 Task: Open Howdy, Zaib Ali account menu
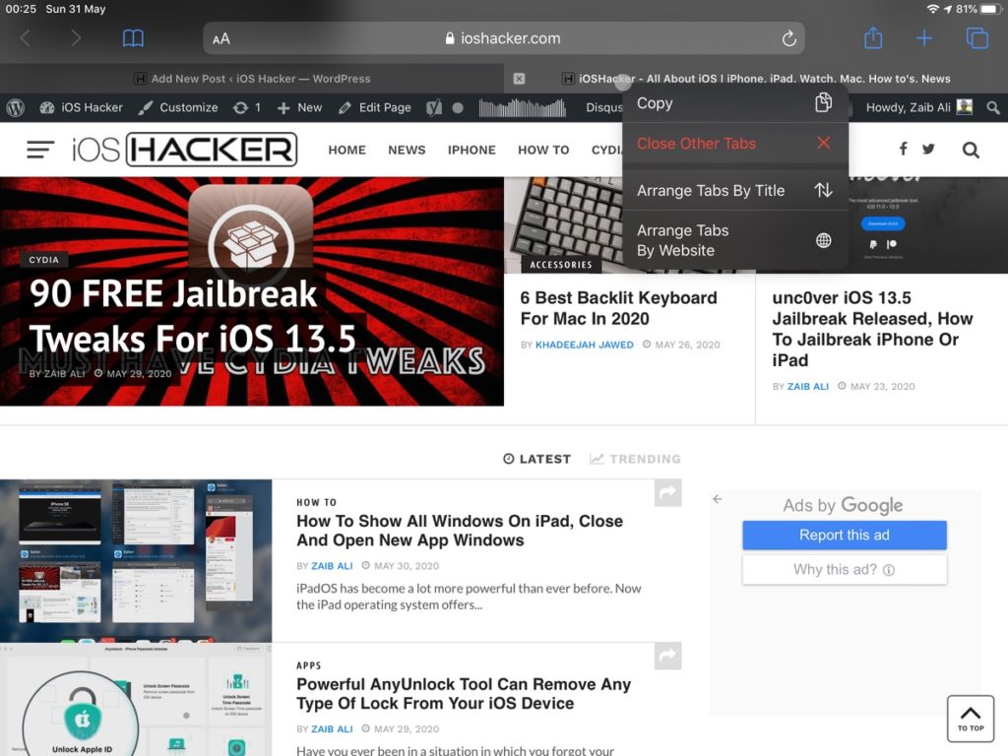pyautogui.click(x=919, y=107)
